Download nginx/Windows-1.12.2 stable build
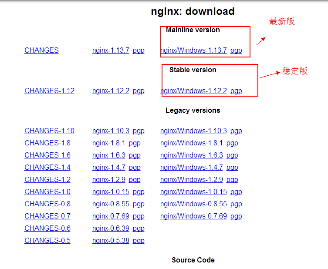The width and height of the screenshot is (328, 269). [x=193, y=91]
